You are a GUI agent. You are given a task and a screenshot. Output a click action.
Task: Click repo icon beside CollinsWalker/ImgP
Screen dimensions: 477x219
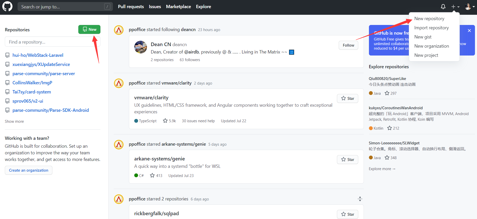pyautogui.click(x=7, y=83)
